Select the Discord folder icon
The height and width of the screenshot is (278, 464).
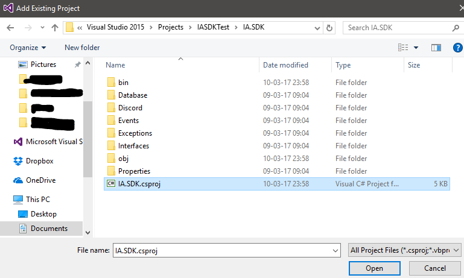pos(111,108)
